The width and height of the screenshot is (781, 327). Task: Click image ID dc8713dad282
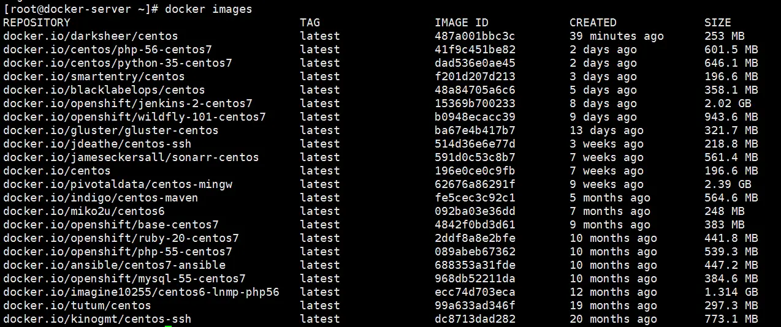point(475,319)
